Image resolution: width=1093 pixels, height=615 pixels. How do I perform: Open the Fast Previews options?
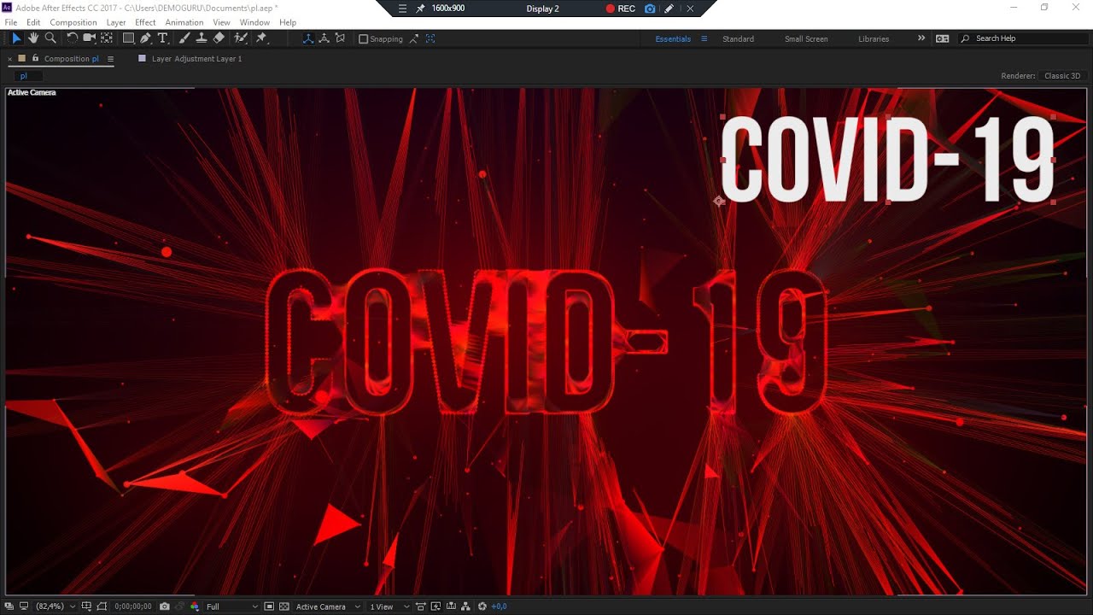point(435,606)
